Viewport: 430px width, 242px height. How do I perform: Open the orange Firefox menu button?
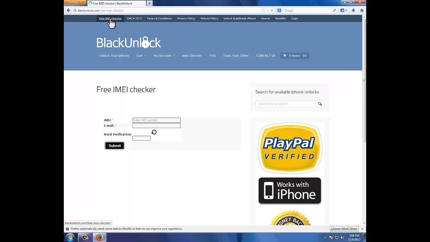tap(75, 2)
